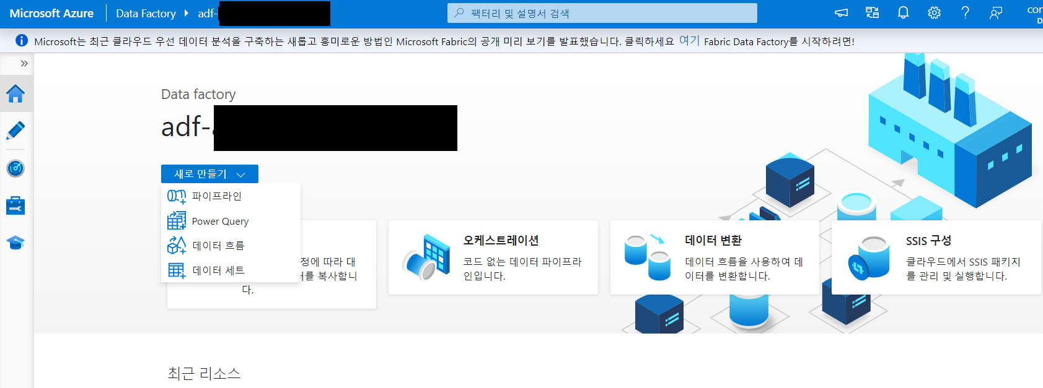Click the data flow icon in menu
1043x388 pixels.
coord(177,245)
